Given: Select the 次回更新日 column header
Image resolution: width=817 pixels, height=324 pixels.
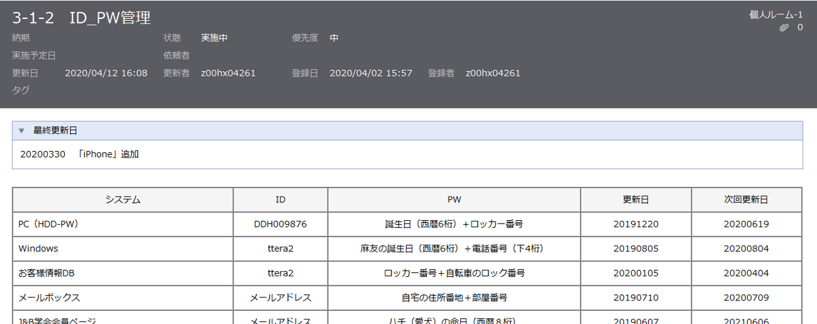Looking at the screenshot, I should tap(746, 200).
